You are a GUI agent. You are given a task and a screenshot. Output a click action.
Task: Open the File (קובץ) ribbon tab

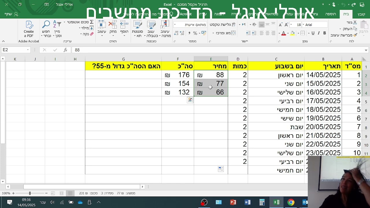tap(361, 14)
